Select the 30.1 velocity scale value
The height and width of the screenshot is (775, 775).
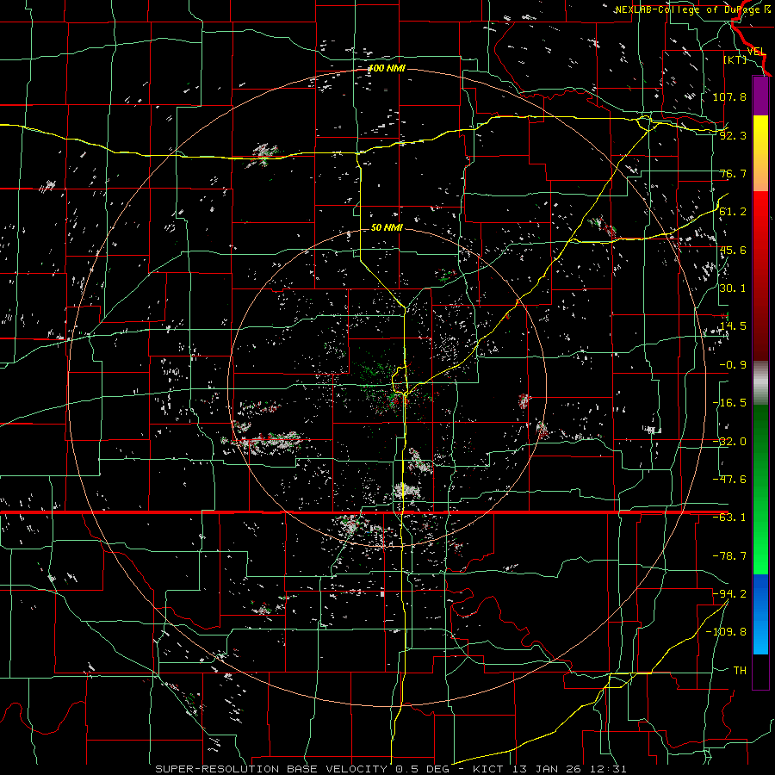point(733,288)
